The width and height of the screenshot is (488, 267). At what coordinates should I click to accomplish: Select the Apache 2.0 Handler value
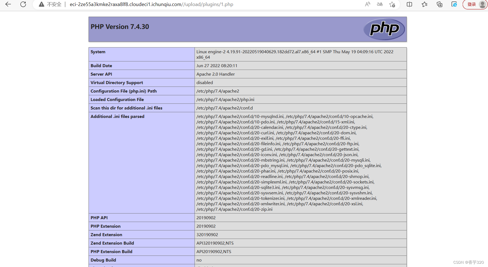point(216,74)
